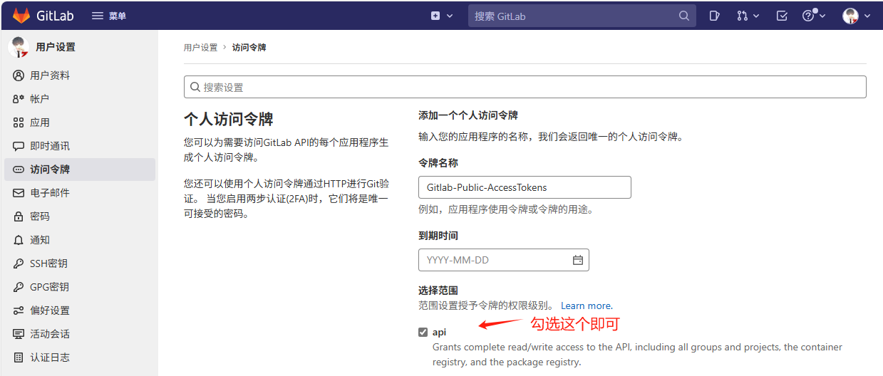Open the calendar date picker icon
This screenshot has height=376, width=883.
click(x=578, y=260)
